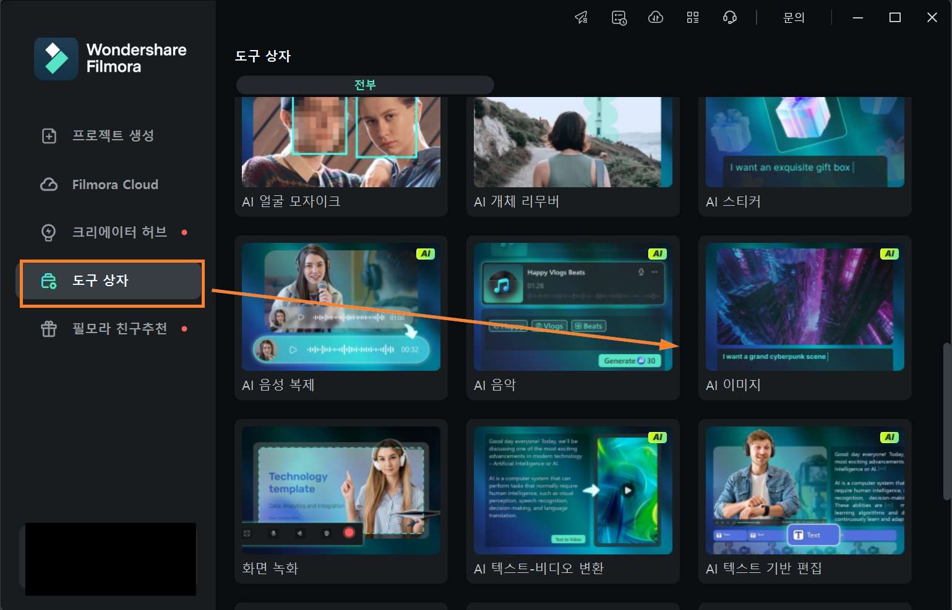The image size is (952, 610).
Task: Click the 문의 button
Action: pos(794,18)
